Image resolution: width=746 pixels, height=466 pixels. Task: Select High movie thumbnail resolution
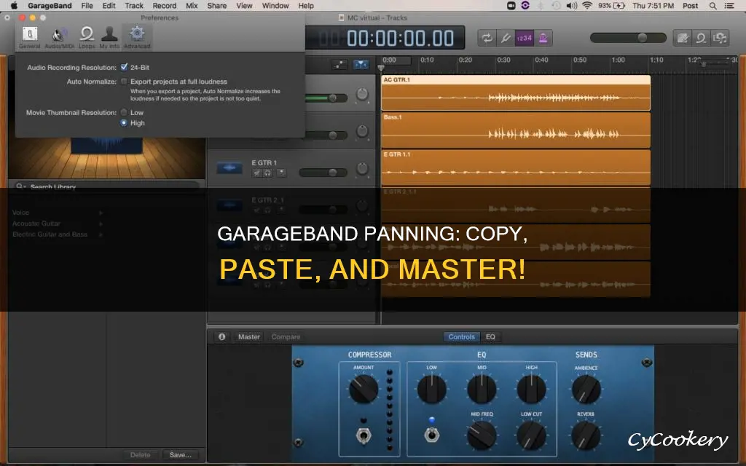[x=124, y=122]
